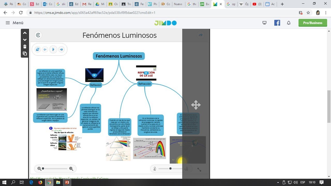
Task: Open the notifications bell
Action: point(289,23)
